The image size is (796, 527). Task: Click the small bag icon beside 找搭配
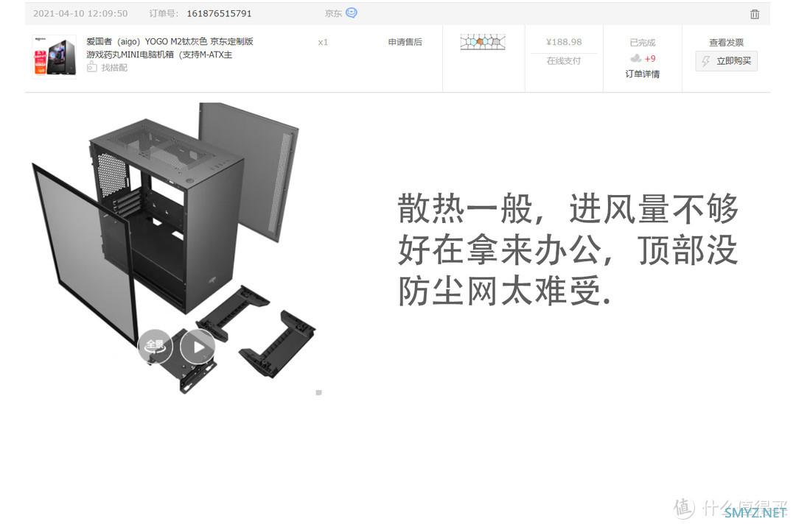[x=91, y=67]
